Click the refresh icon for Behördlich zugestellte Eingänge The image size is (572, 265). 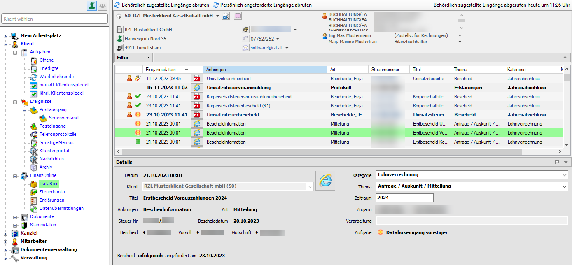click(118, 5)
